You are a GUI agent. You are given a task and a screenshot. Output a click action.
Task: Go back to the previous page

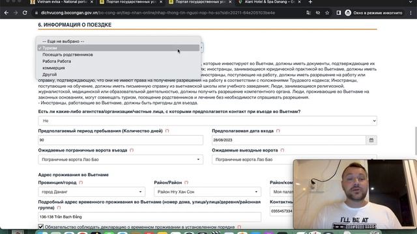click(7, 13)
